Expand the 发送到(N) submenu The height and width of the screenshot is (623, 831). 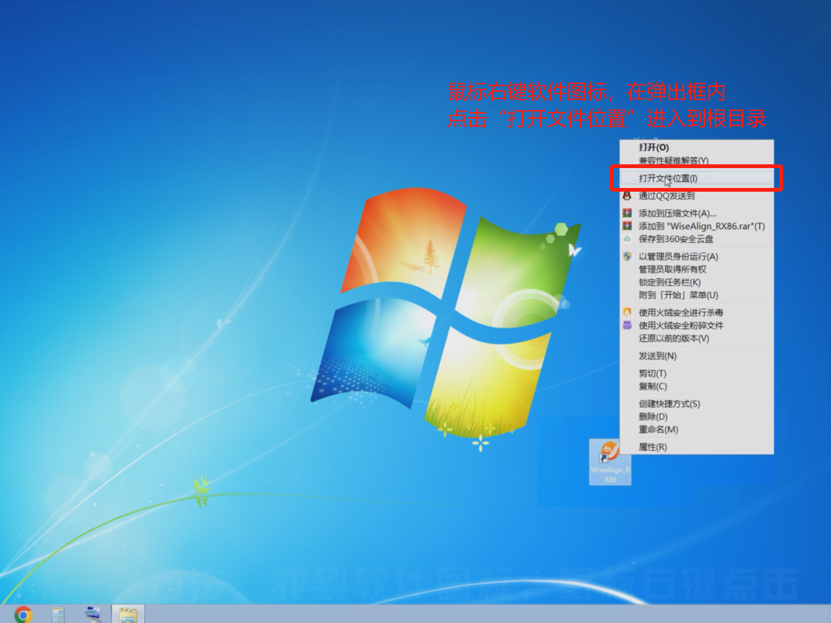click(x=657, y=356)
